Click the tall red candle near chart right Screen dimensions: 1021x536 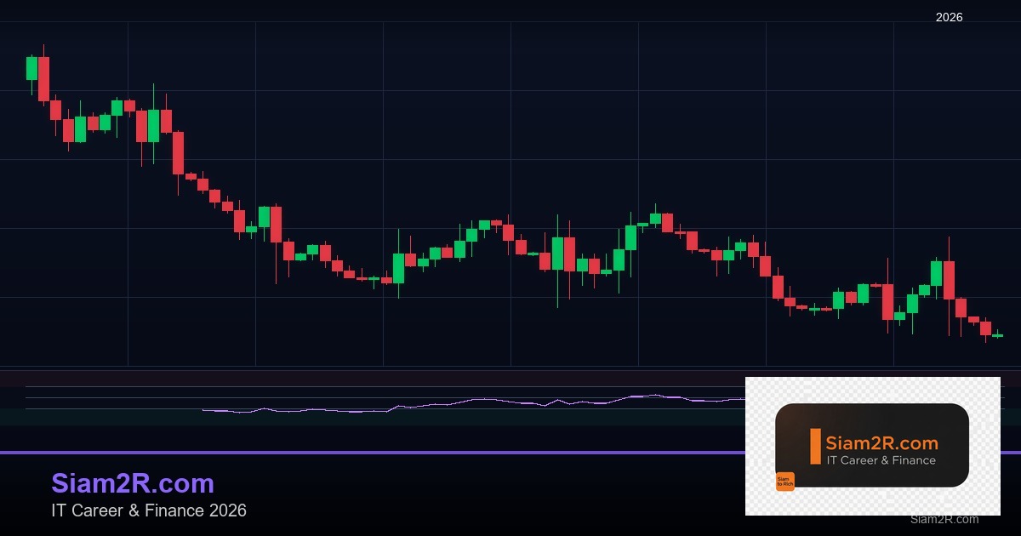point(950,281)
